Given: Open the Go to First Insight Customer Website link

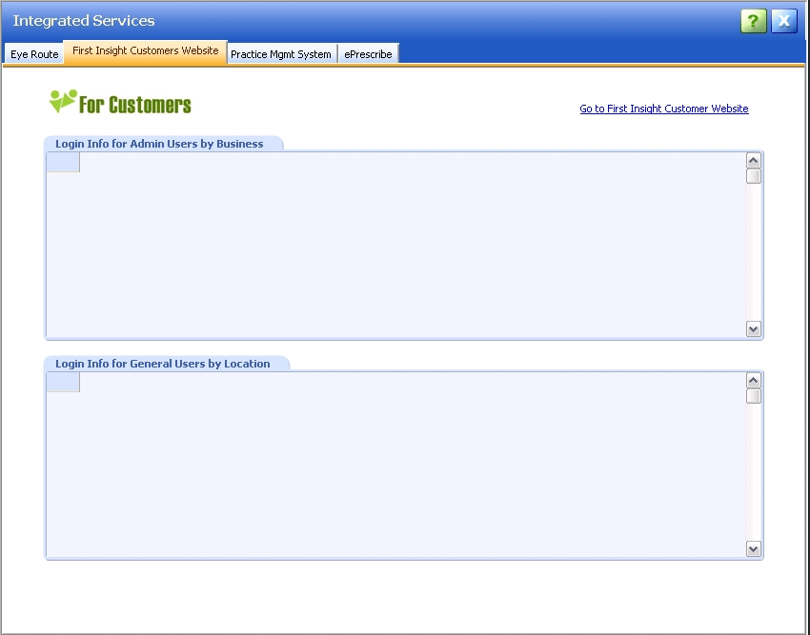Looking at the screenshot, I should [663, 109].
